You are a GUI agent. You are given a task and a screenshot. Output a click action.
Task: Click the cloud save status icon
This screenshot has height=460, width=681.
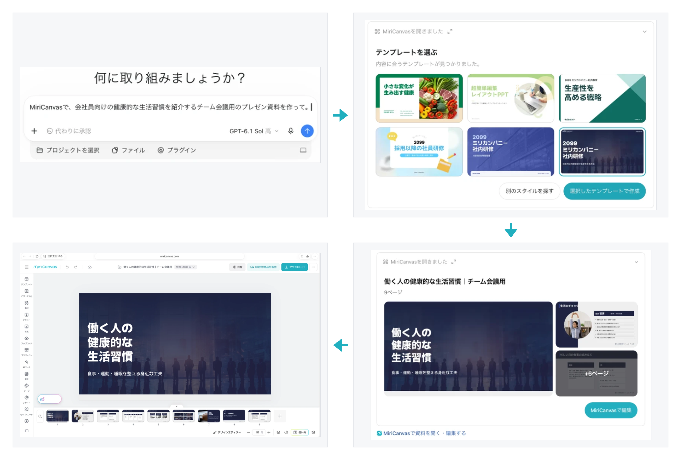(90, 267)
